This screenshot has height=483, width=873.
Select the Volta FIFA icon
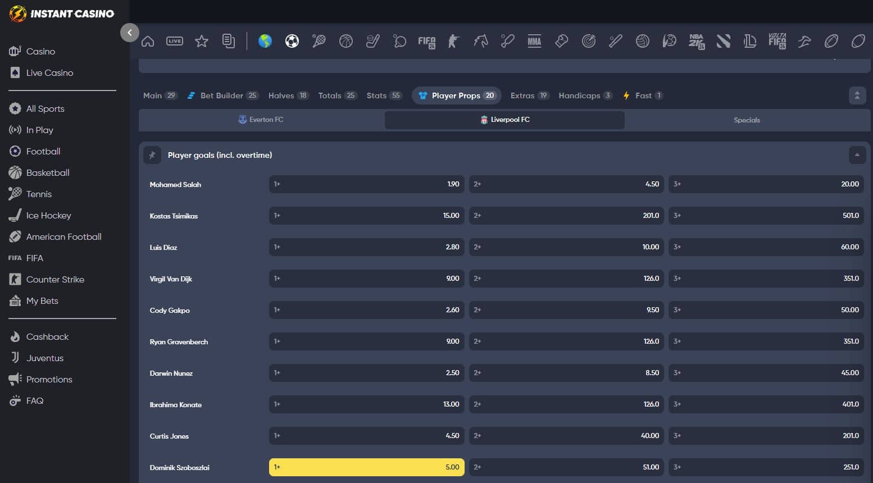pos(777,41)
